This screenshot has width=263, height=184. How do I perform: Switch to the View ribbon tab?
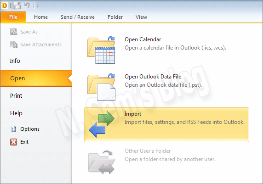(142, 17)
